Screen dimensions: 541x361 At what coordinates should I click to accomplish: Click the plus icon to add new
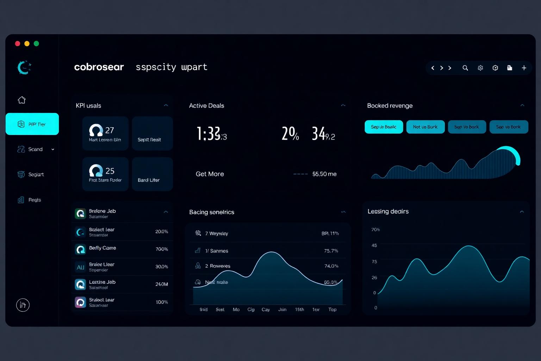coord(524,68)
